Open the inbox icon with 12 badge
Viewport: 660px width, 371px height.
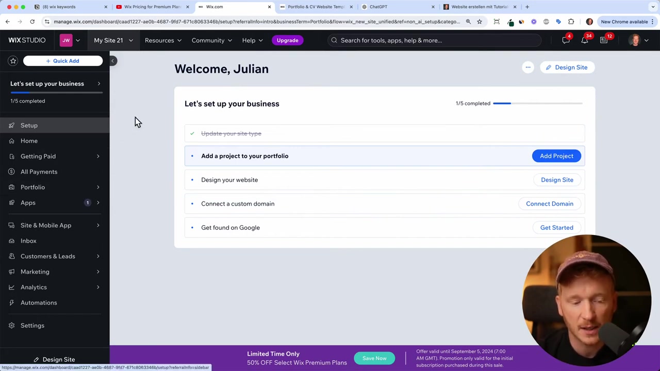(x=604, y=40)
